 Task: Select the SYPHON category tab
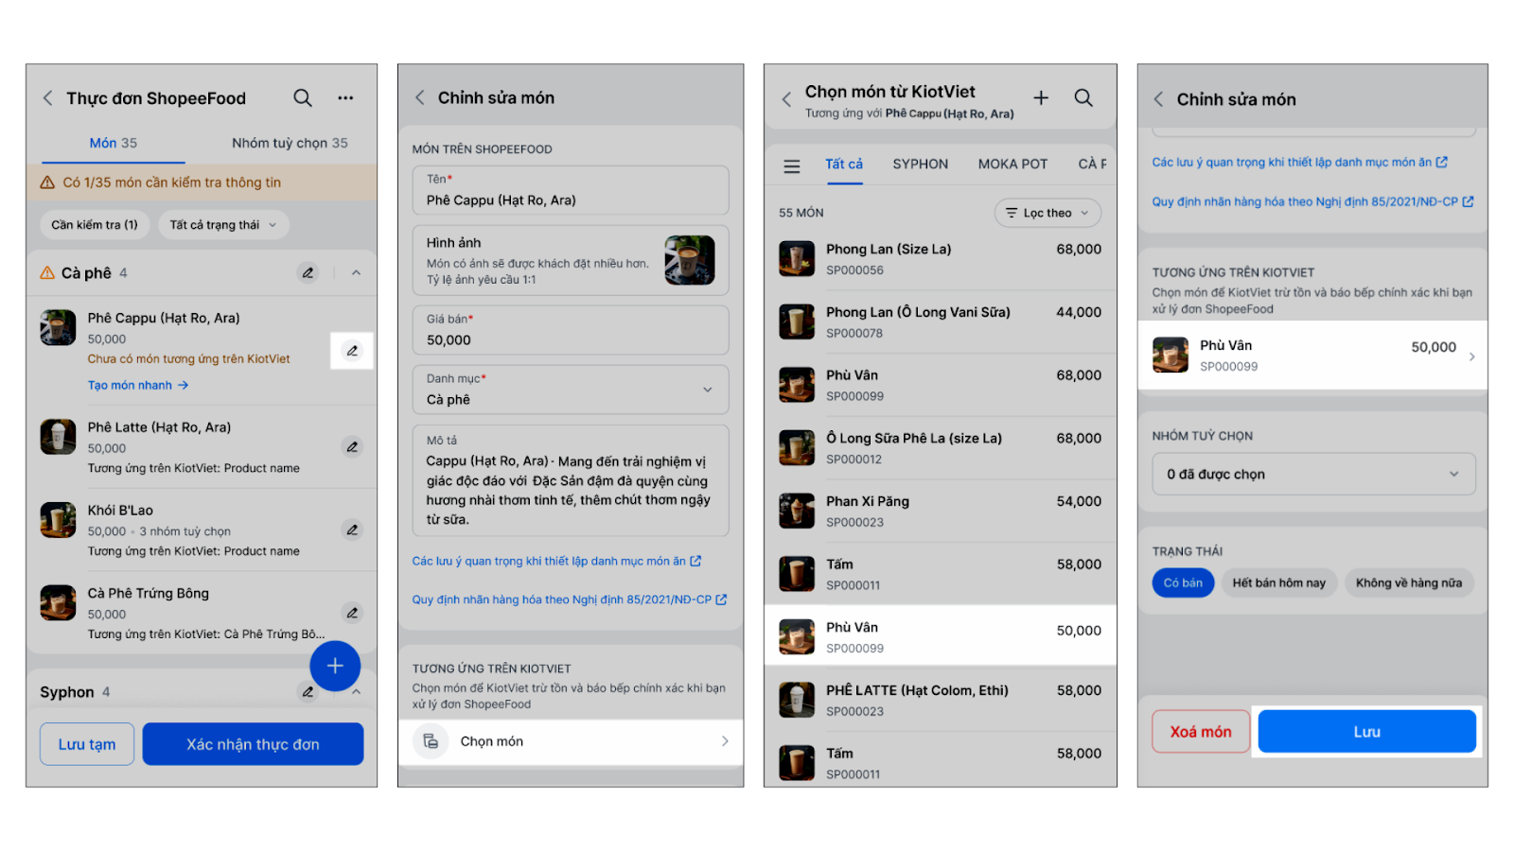point(920,165)
